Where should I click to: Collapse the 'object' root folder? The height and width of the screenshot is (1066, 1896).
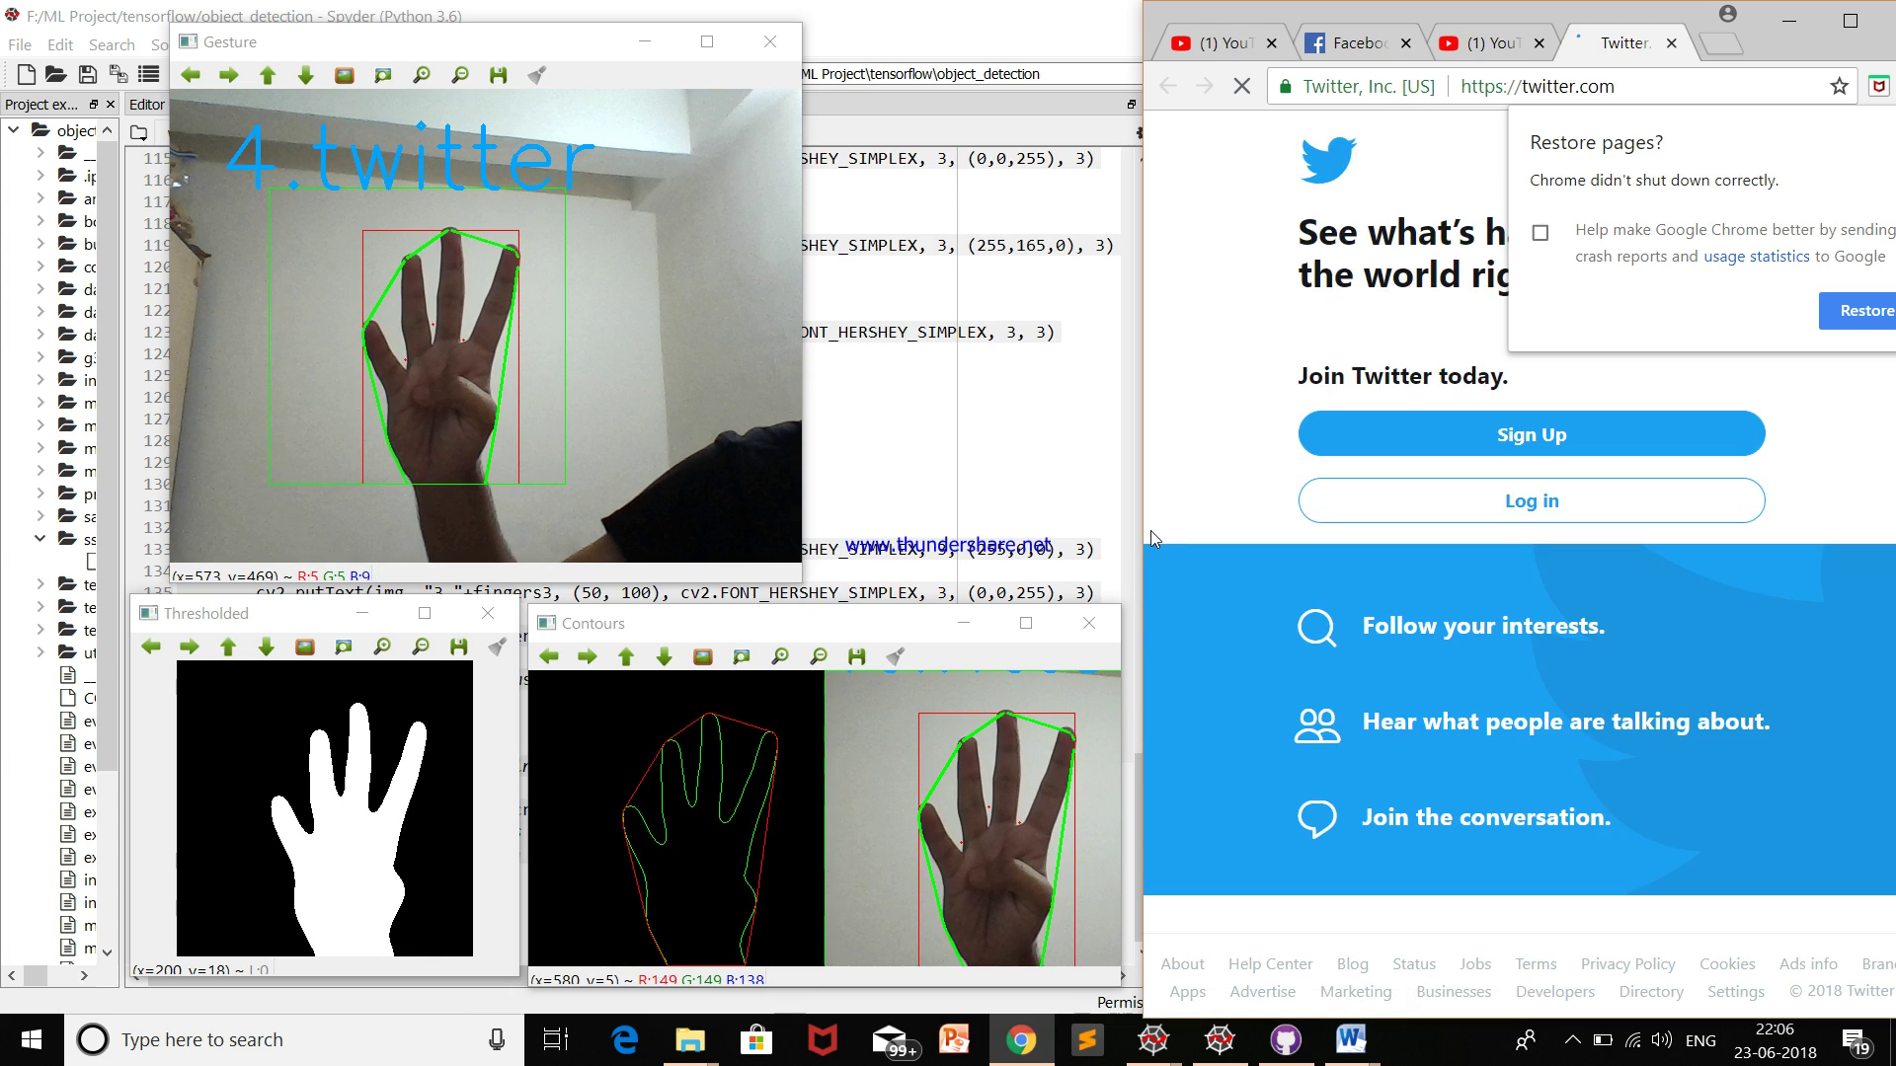tap(14, 130)
